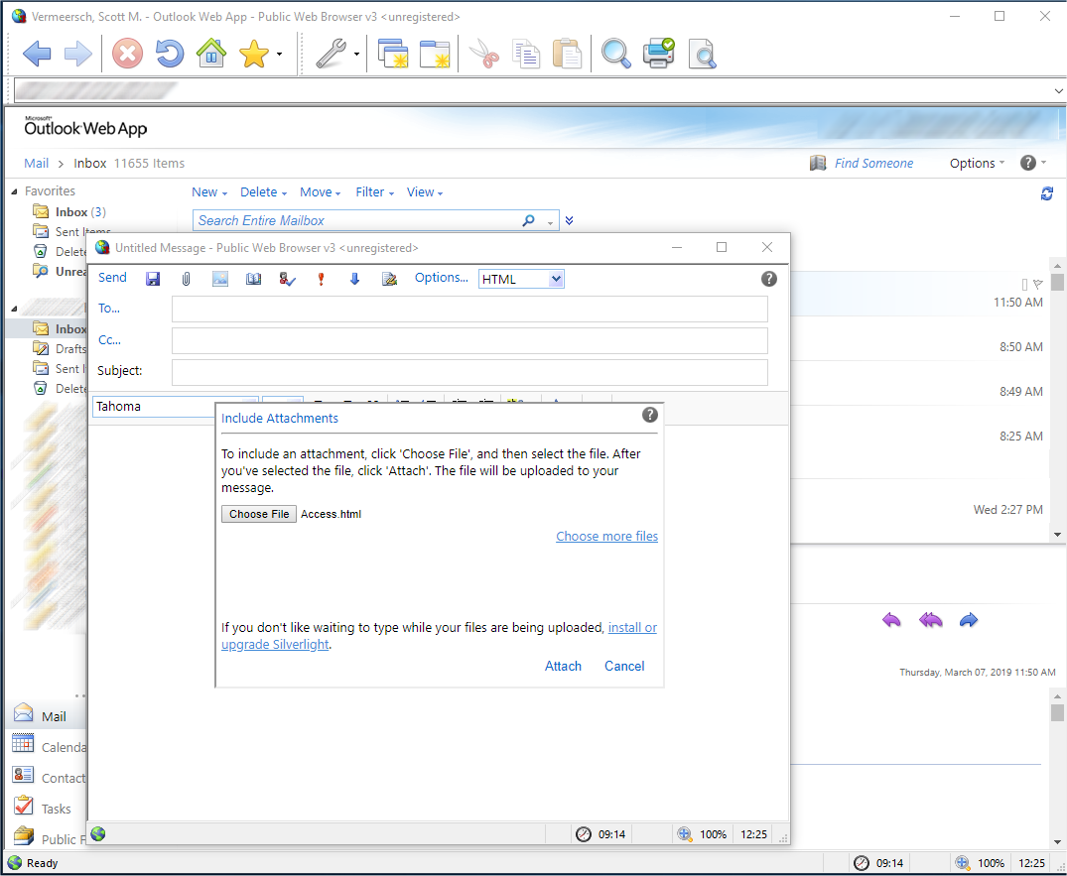Open the address book icon in compose toolbar

253,279
